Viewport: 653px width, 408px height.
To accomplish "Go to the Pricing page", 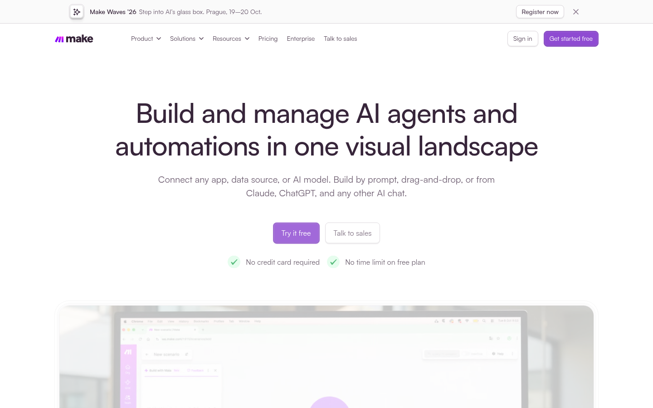I will [268, 39].
